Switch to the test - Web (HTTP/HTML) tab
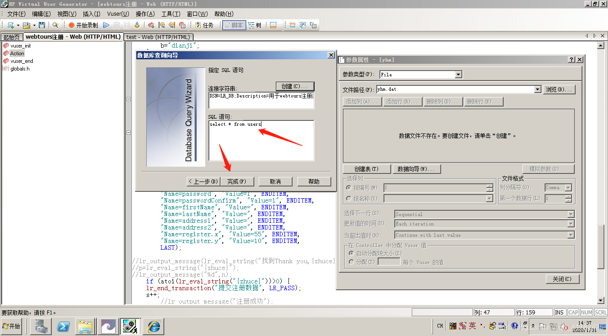 tap(158, 37)
